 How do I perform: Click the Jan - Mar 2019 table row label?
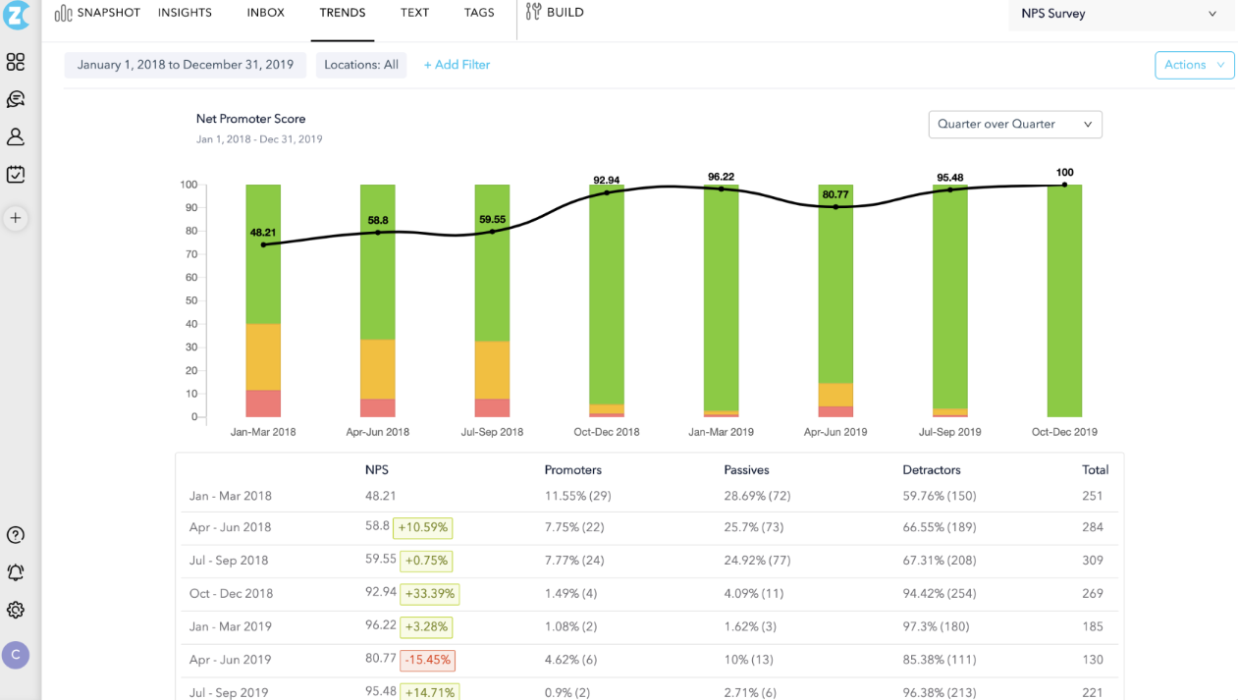pyautogui.click(x=231, y=626)
